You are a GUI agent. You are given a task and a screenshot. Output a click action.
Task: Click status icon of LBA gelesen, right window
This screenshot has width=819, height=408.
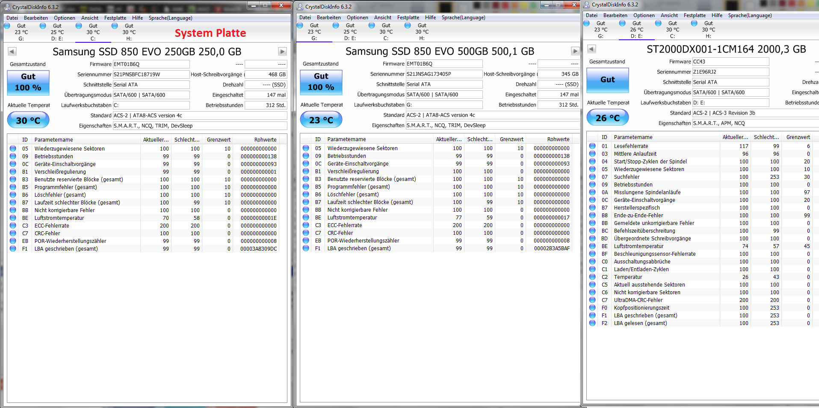(x=592, y=323)
